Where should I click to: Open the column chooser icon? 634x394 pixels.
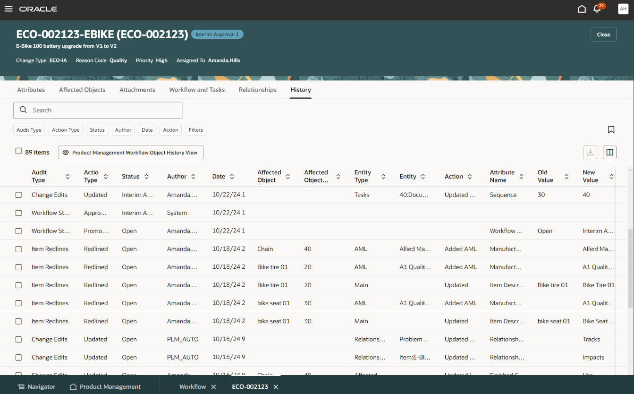(609, 152)
